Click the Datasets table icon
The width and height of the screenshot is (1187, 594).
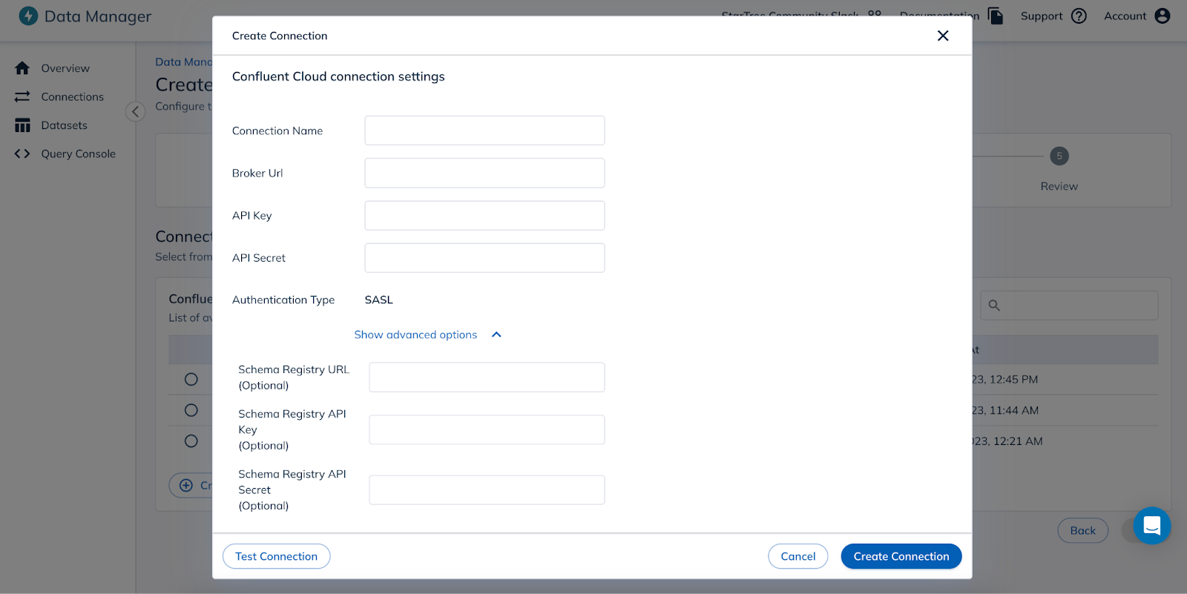click(22, 125)
